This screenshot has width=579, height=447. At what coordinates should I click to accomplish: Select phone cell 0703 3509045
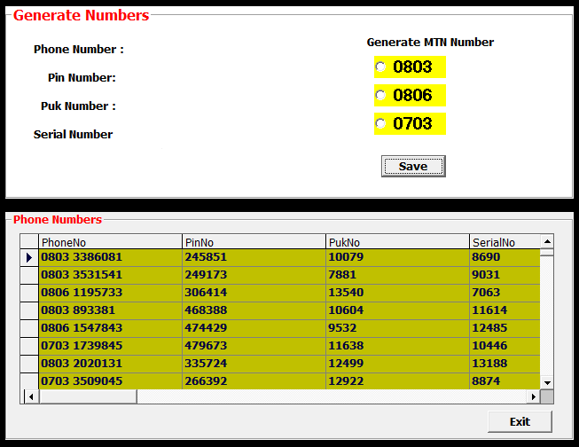click(111, 381)
